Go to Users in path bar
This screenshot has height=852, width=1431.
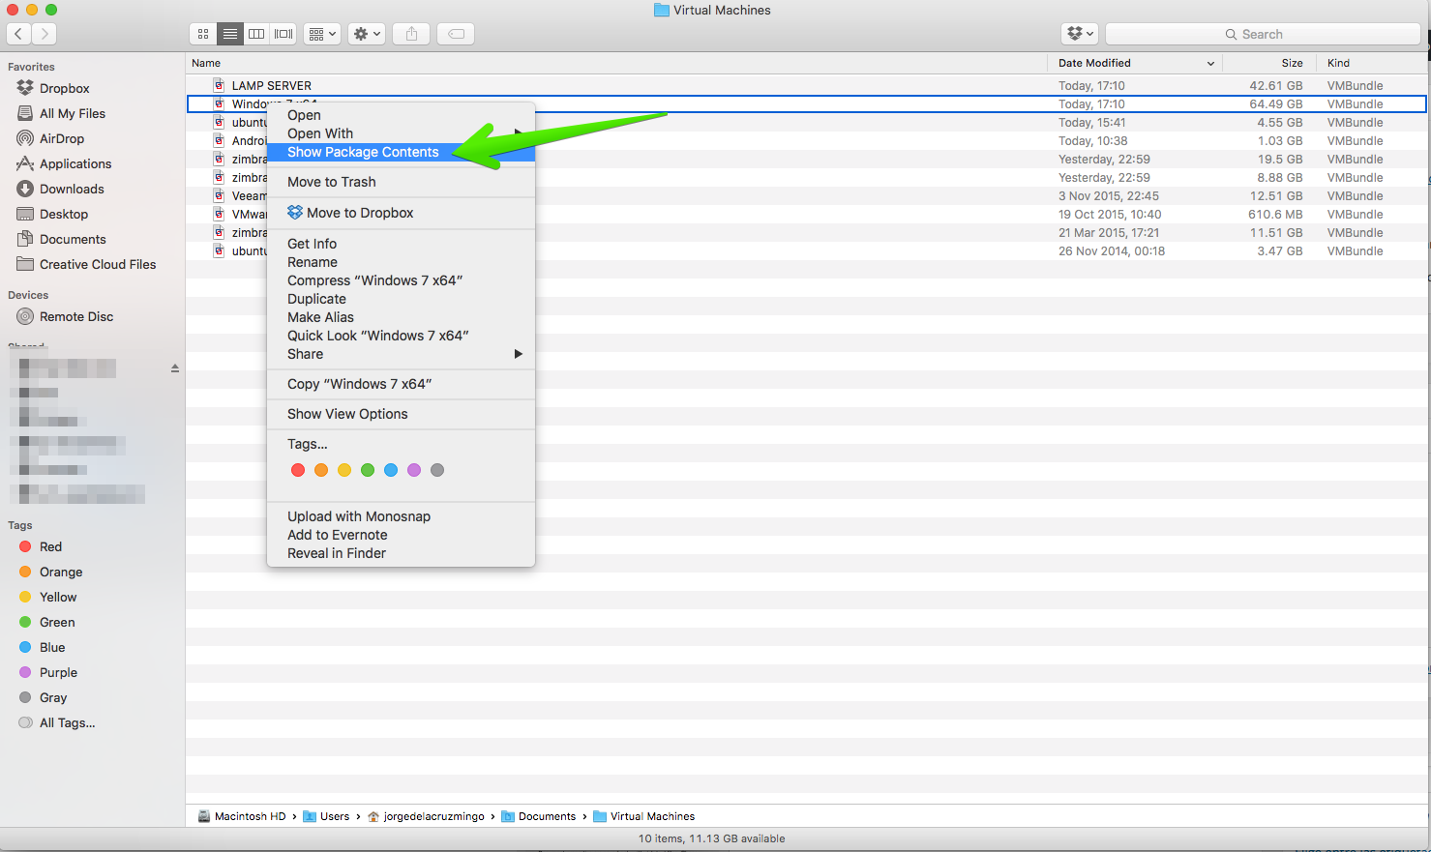click(326, 816)
